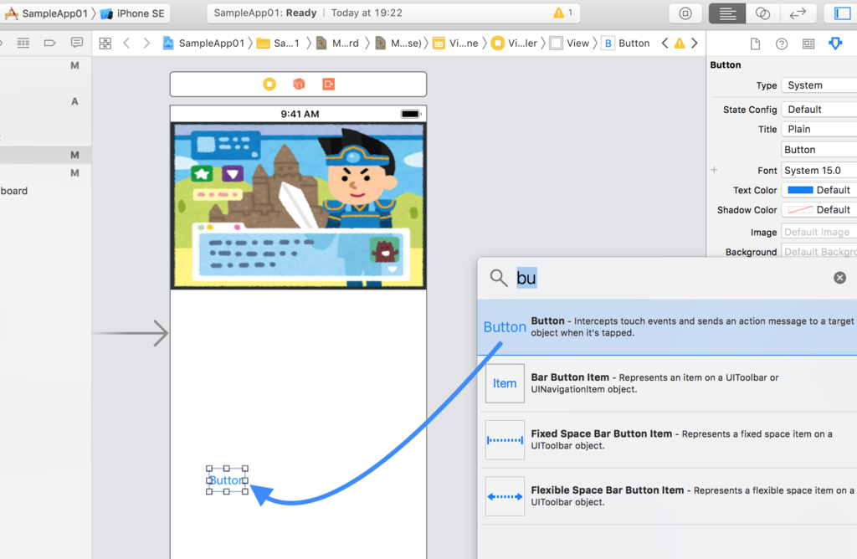Screen dimensions: 857x559
Task: Show the Identity inspector
Action: (808, 44)
